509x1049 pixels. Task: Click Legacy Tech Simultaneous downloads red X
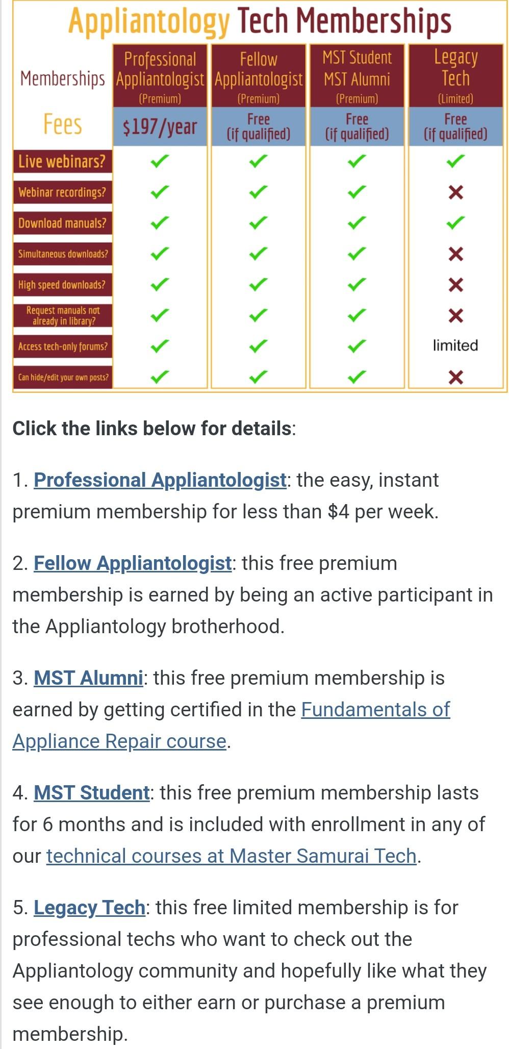tap(455, 254)
